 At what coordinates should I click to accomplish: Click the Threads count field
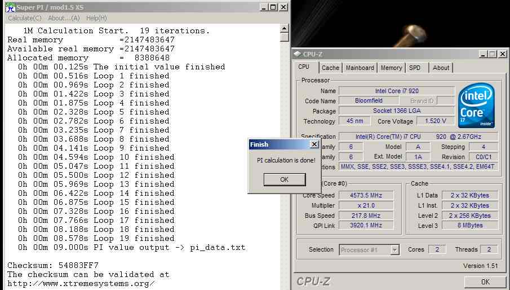click(x=489, y=249)
